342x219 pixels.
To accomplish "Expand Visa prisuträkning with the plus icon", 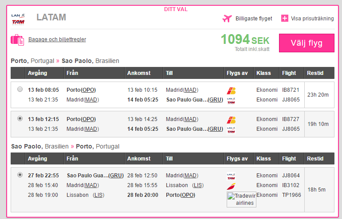I will tap(285, 18).
